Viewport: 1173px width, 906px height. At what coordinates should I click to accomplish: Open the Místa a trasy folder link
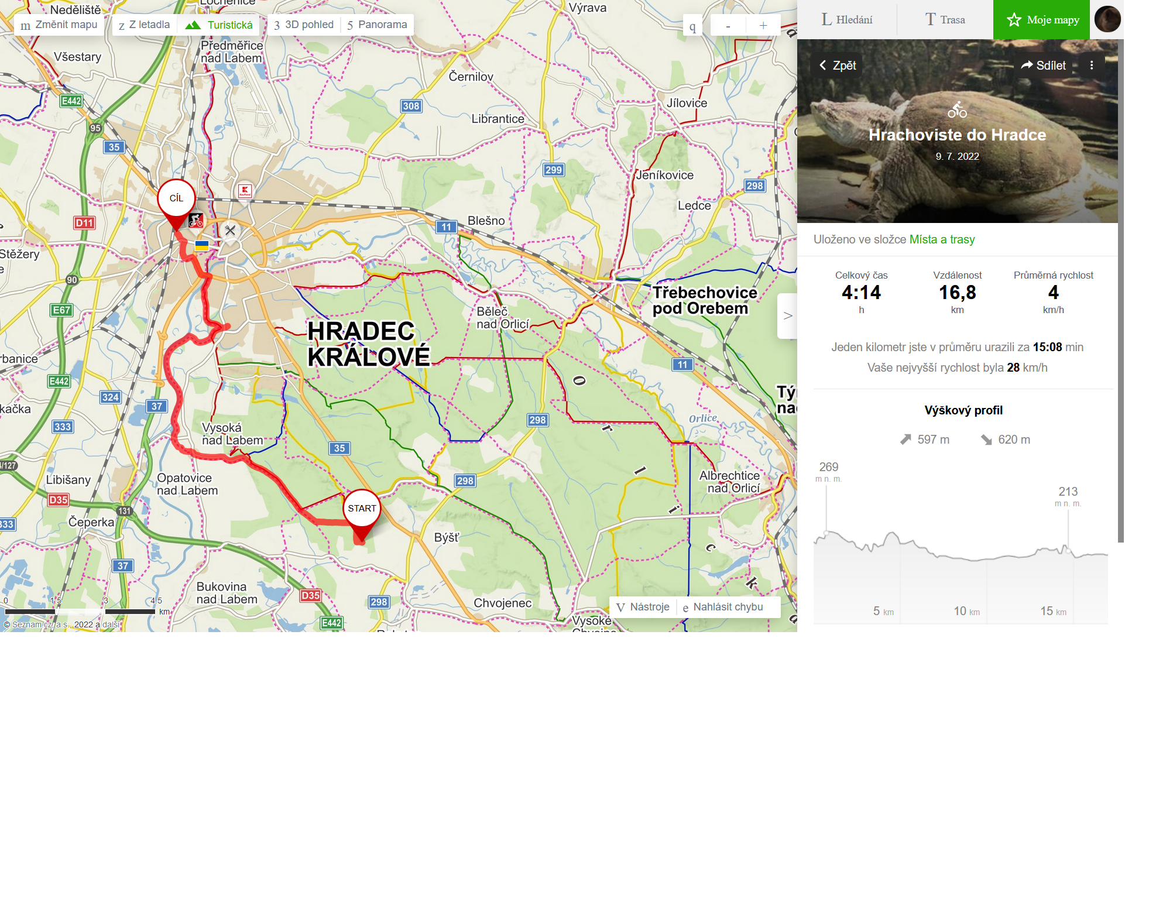click(942, 239)
